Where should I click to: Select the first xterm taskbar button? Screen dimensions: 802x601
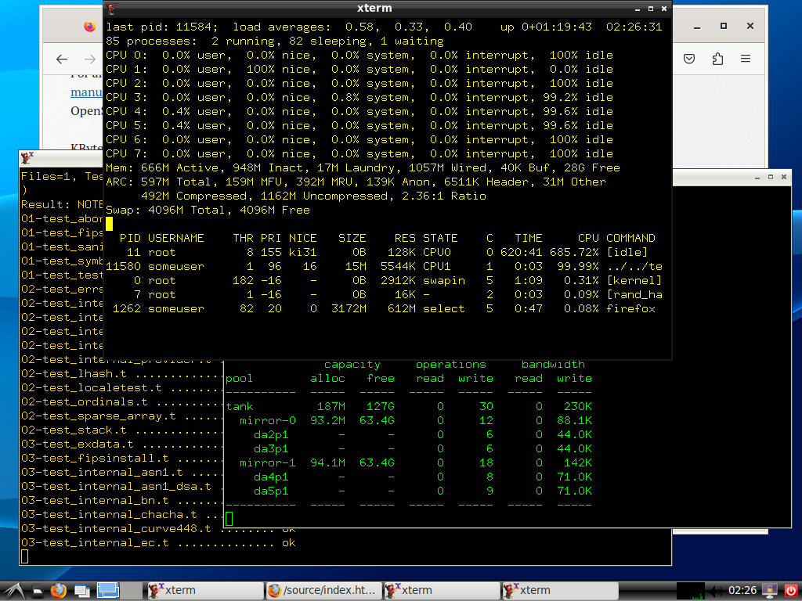(x=204, y=590)
